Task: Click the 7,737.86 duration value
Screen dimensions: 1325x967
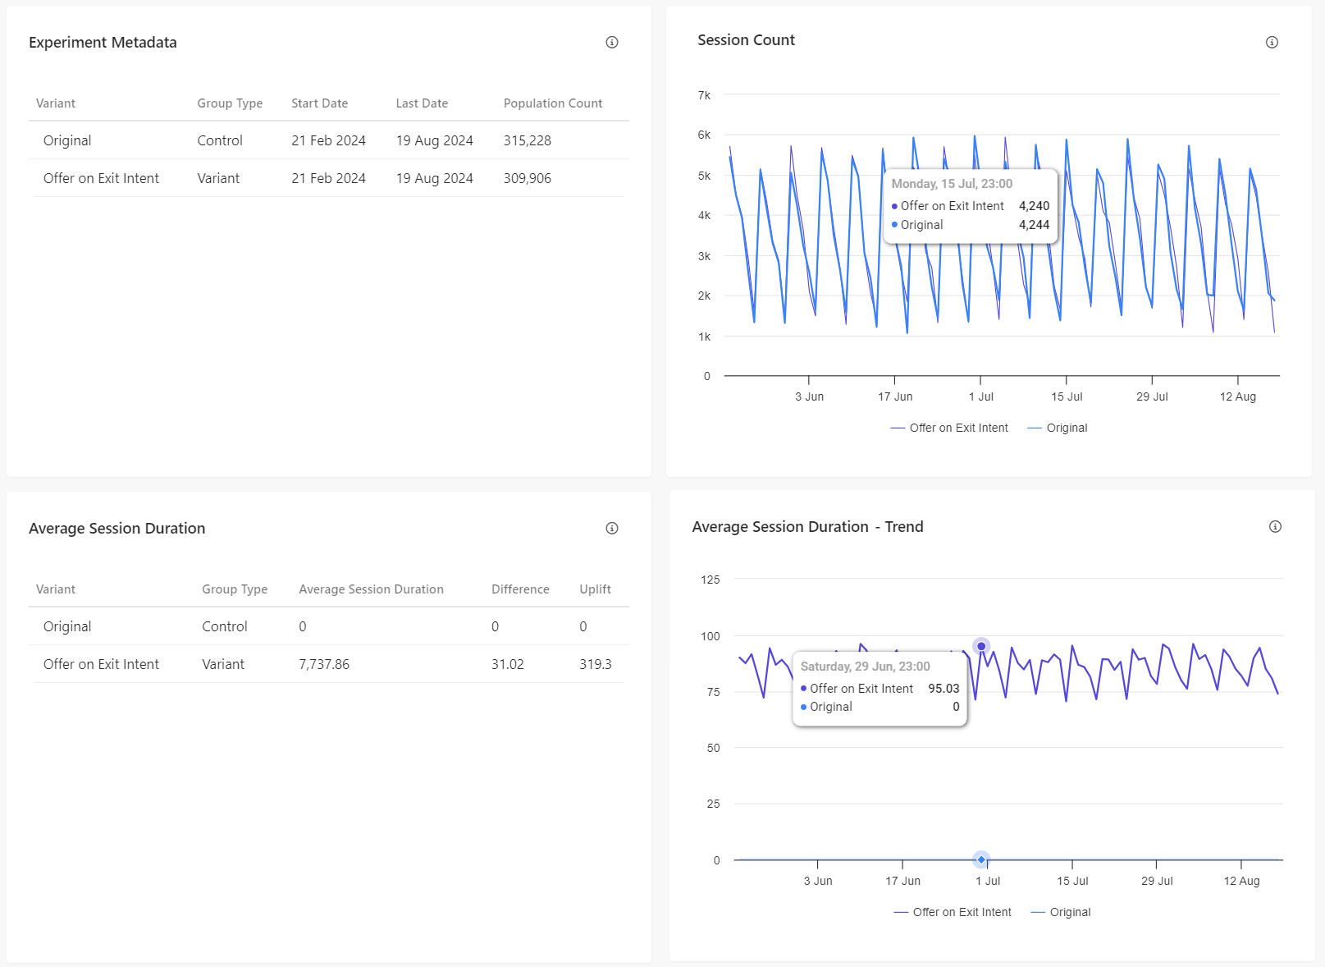Action: (324, 664)
